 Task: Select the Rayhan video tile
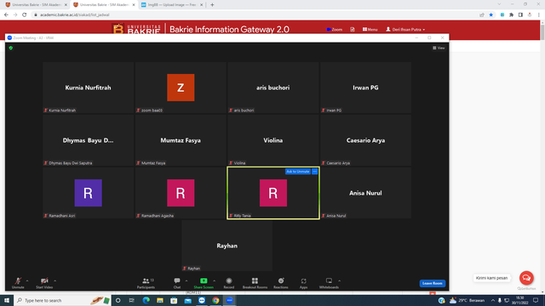pyautogui.click(x=227, y=246)
